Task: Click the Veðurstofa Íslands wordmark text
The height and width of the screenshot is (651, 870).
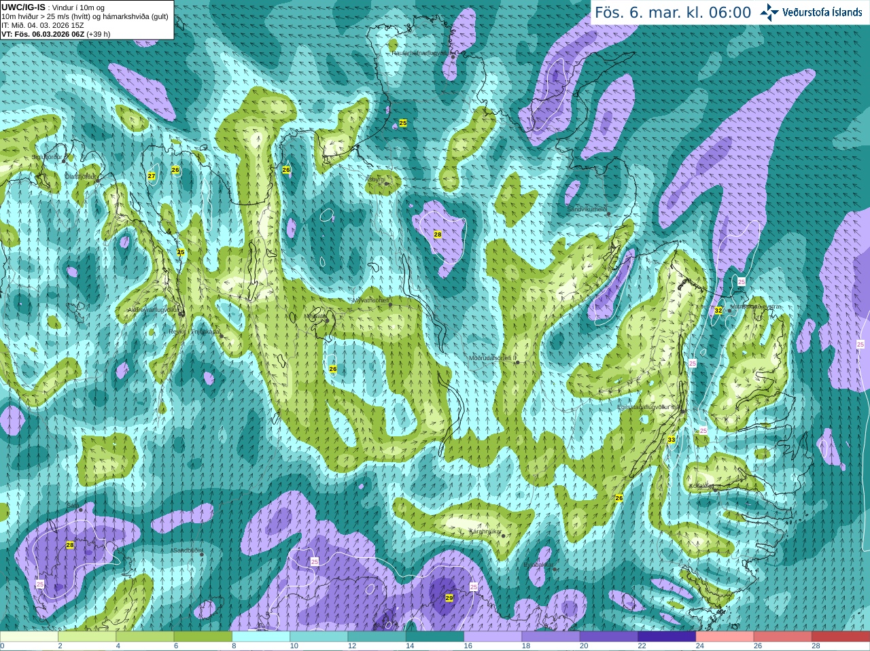Action: [x=822, y=12]
